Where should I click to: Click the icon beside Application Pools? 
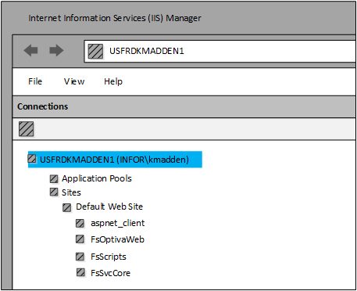click(x=54, y=179)
